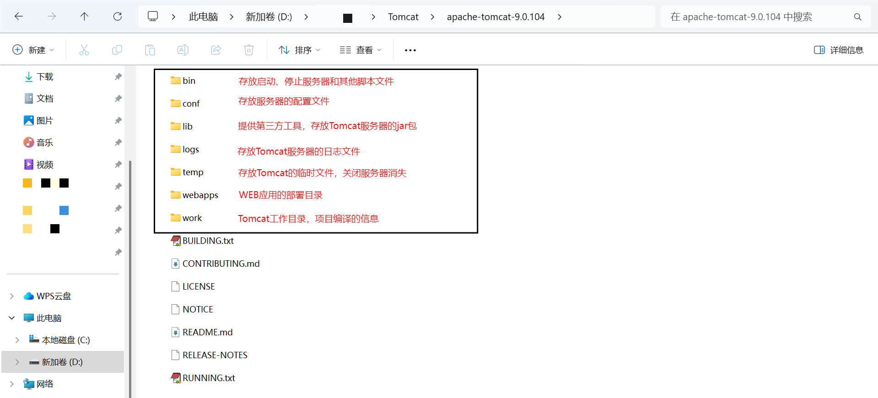Select the RUNNING.txt file
The height and width of the screenshot is (398, 878).
(203, 378)
